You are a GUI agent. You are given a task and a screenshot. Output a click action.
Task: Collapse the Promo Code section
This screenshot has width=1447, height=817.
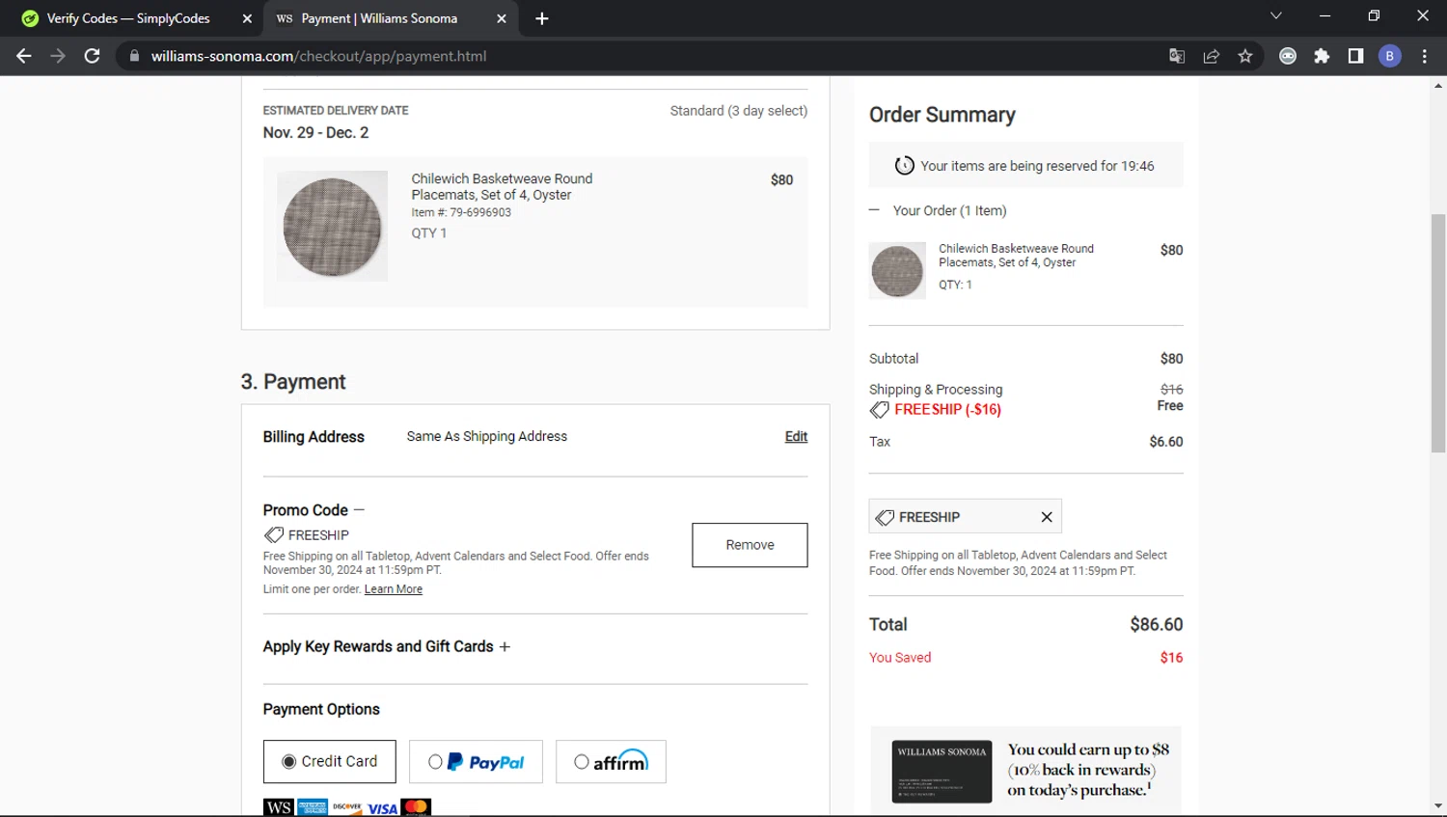tap(359, 510)
